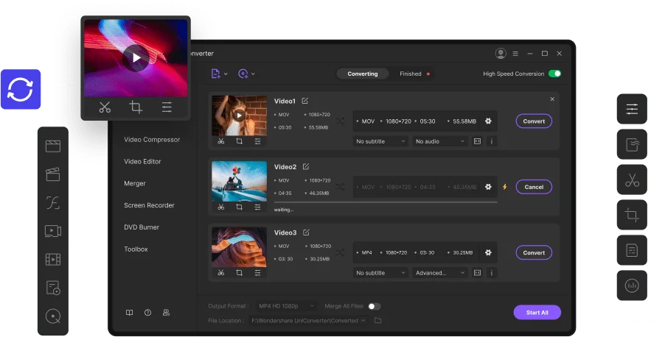Open effects settings for Video1
Screen dimensions: 665x348
257,141
